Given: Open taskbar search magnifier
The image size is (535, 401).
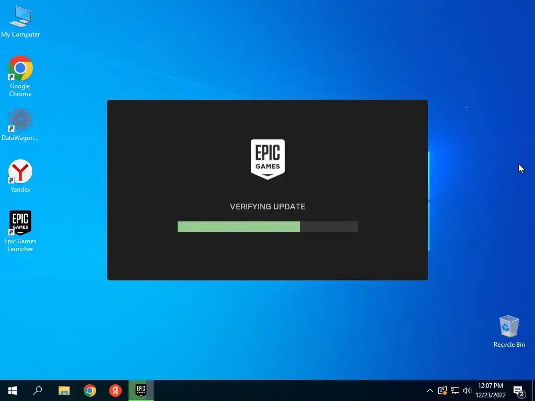Looking at the screenshot, I should (x=38, y=391).
